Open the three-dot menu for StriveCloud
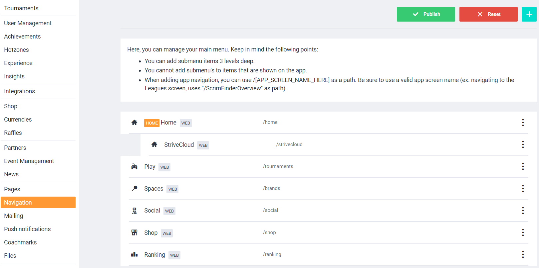539x268 pixels. pos(523,144)
